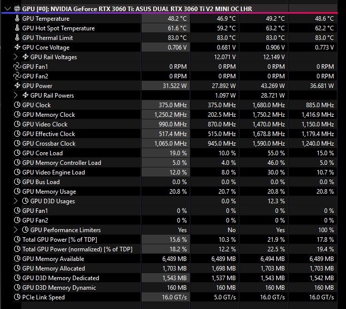Select the GPU D3D Memory Dedicated row label
The width and height of the screenshot is (346, 309).
(x=61, y=278)
